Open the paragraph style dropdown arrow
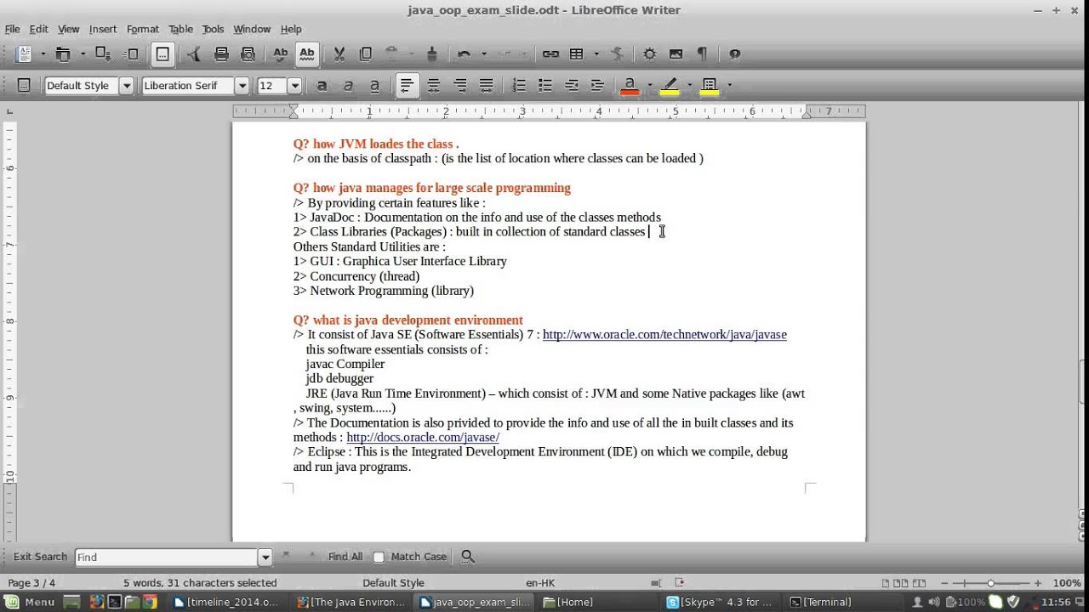This screenshot has width=1089, height=612. 126,85
